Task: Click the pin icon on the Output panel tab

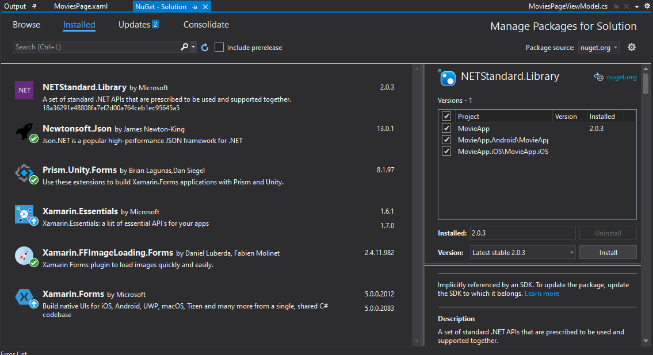Action: pyautogui.click(x=35, y=6)
